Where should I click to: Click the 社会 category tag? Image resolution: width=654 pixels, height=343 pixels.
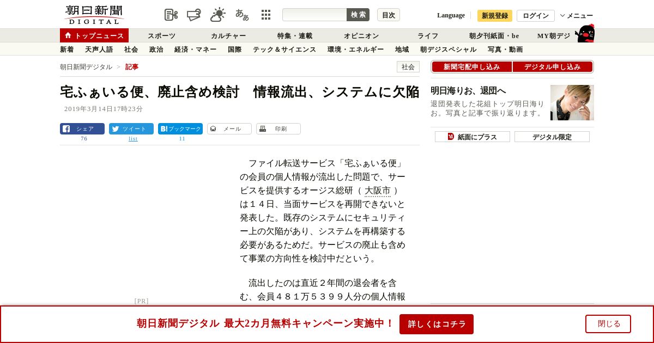click(408, 67)
